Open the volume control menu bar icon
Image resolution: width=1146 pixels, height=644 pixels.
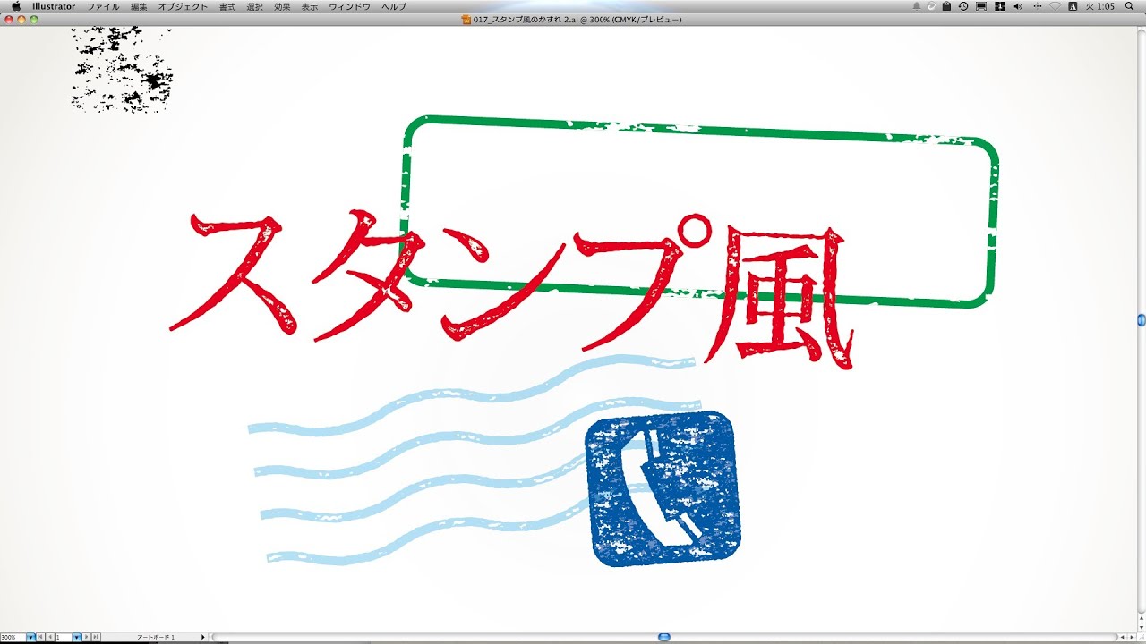pyautogui.click(x=1018, y=6)
